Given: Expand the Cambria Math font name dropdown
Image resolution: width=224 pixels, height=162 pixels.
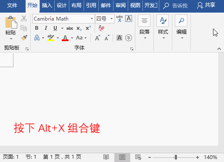Looking at the screenshot, I should (92, 19).
